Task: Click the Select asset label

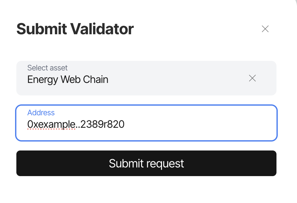Action: (x=47, y=68)
